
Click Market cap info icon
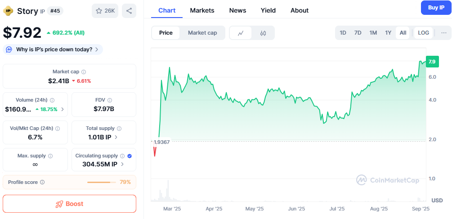(84, 72)
